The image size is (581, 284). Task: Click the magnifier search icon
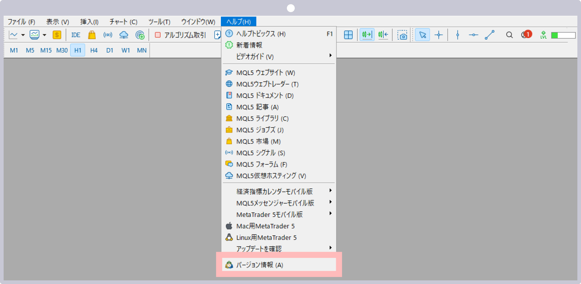pyautogui.click(x=509, y=35)
